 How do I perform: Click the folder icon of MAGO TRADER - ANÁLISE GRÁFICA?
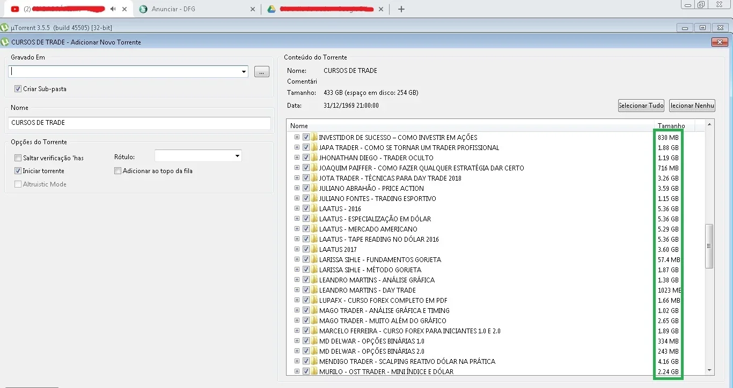tap(314, 310)
